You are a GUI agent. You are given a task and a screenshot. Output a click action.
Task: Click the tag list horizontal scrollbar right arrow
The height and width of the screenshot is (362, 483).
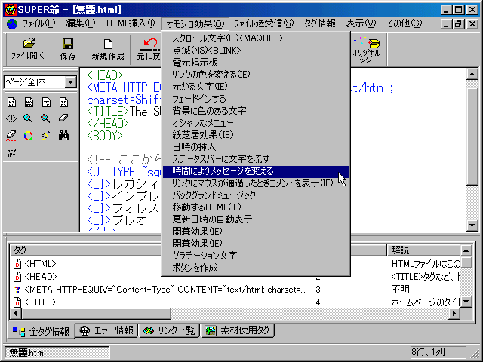[454, 314]
